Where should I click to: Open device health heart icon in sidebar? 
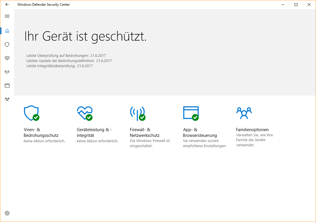pos(7,58)
